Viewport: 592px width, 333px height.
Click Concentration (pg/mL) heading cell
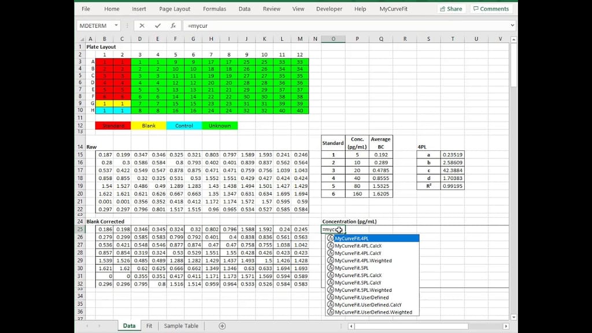[x=350, y=221]
